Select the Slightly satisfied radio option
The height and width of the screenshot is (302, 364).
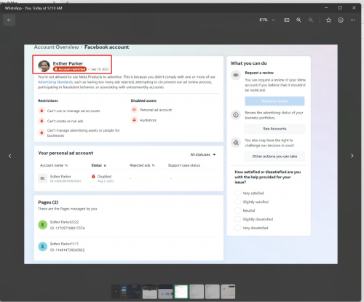click(x=238, y=202)
